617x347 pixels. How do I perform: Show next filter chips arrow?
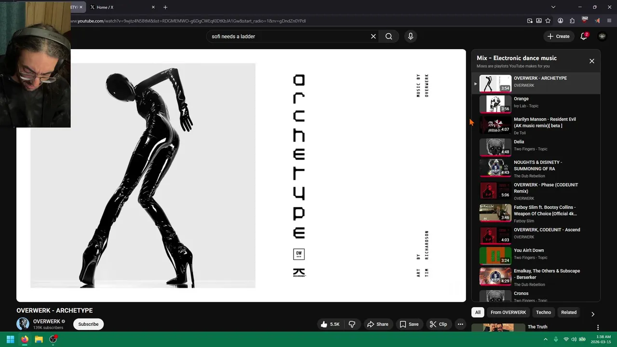(593, 314)
